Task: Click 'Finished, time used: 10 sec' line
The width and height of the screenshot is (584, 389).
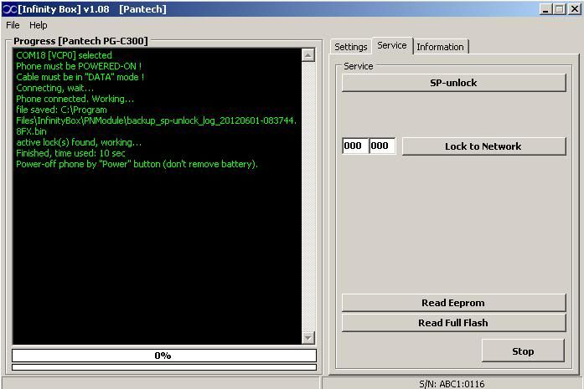Action: point(70,153)
